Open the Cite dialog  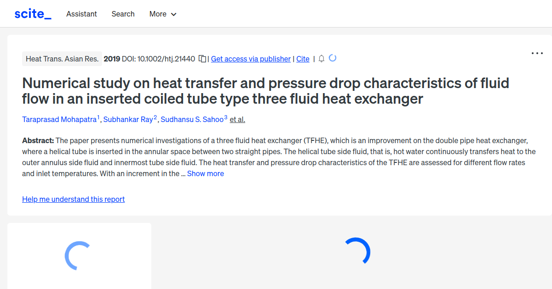point(303,59)
